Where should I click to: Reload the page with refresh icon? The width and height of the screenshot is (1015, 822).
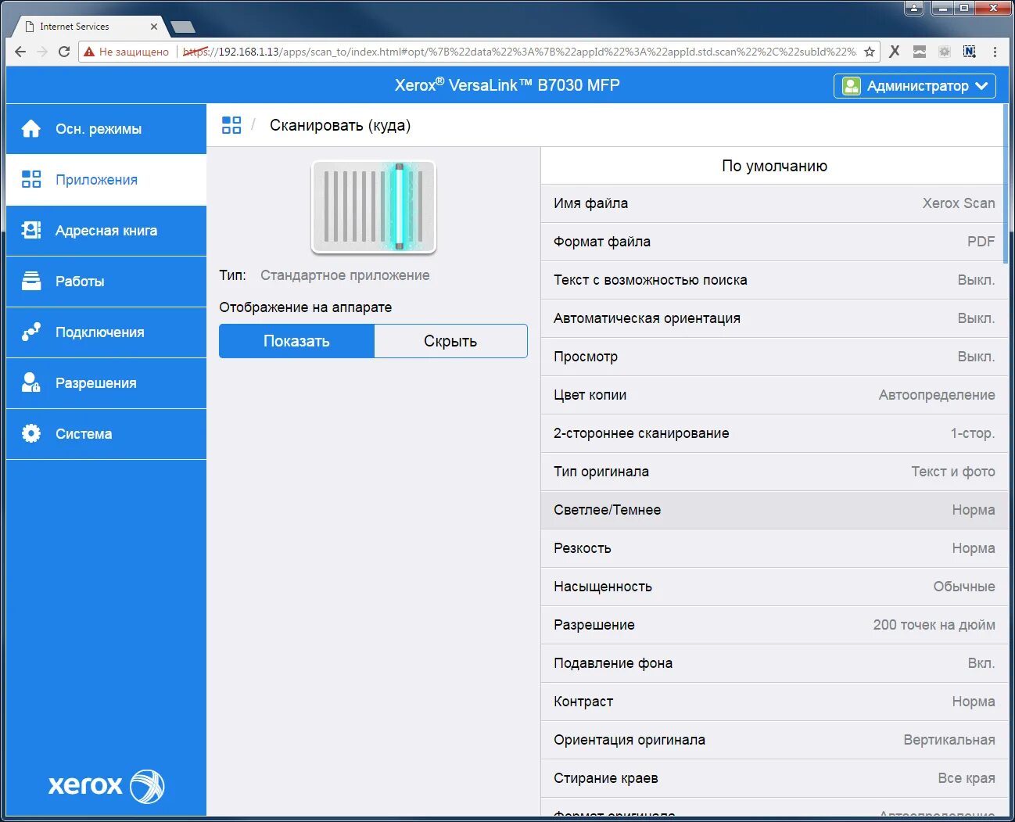64,52
